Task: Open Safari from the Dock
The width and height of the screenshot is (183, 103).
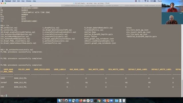Action: coord(77,100)
